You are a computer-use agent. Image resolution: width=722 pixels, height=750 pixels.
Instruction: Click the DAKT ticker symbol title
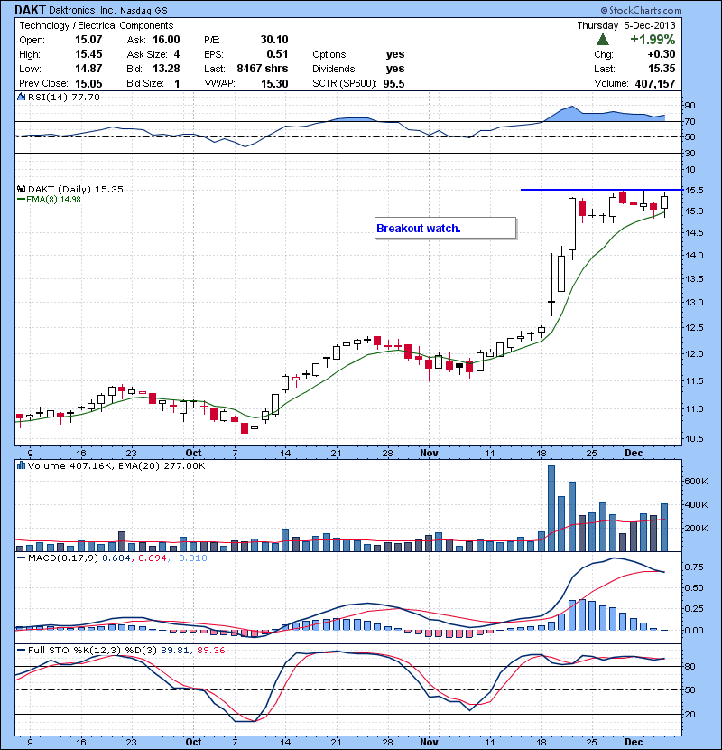click(30, 10)
